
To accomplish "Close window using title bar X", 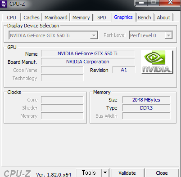I will [x=170, y=2].
